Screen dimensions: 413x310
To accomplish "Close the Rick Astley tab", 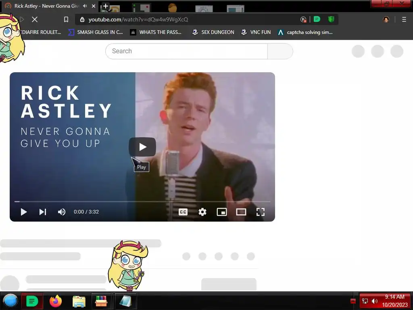I will (x=94, y=6).
